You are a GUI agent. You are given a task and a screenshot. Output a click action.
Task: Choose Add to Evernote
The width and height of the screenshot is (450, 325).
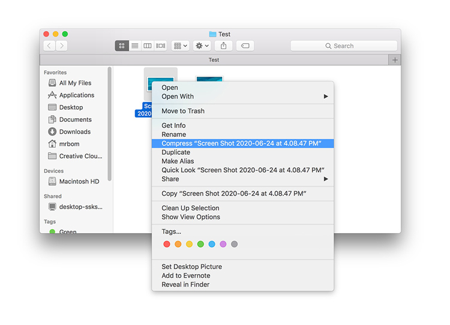tap(242, 276)
